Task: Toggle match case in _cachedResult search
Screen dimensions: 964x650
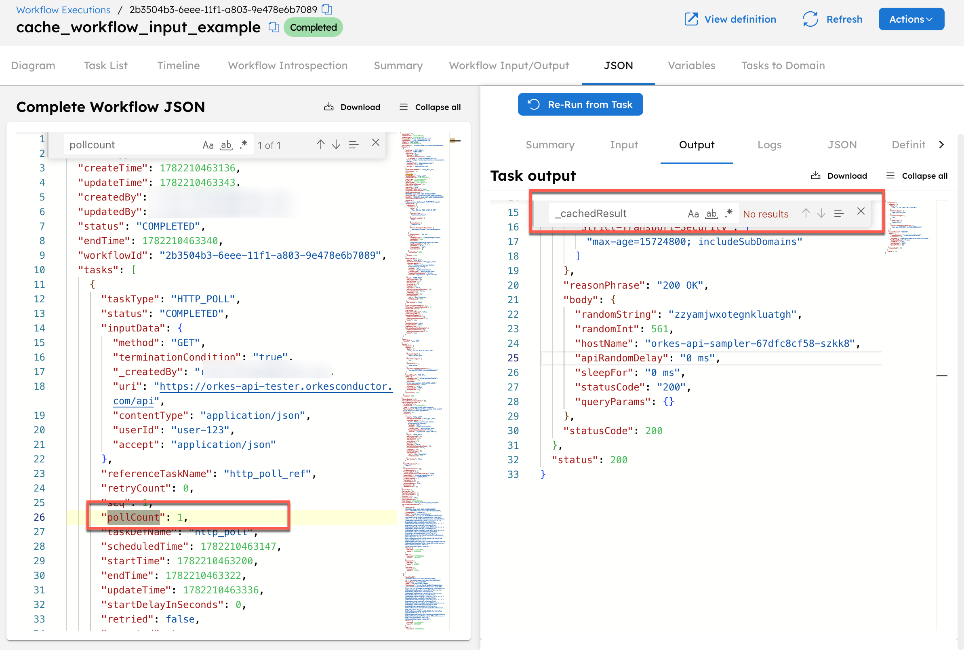Action: tap(693, 214)
